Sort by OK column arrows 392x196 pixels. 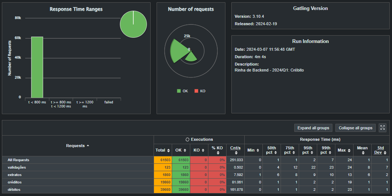click(x=185, y=150)
